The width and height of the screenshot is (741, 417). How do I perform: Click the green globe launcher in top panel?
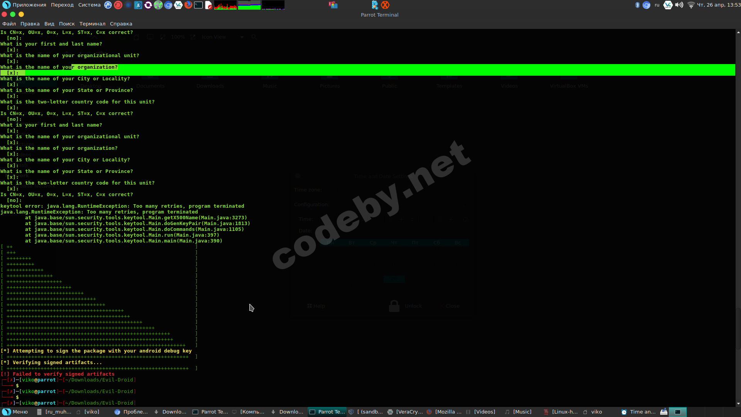click(x=158, y=5)
